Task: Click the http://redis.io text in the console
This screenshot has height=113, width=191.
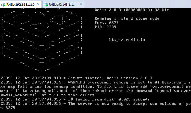Action: pos(127,40)
